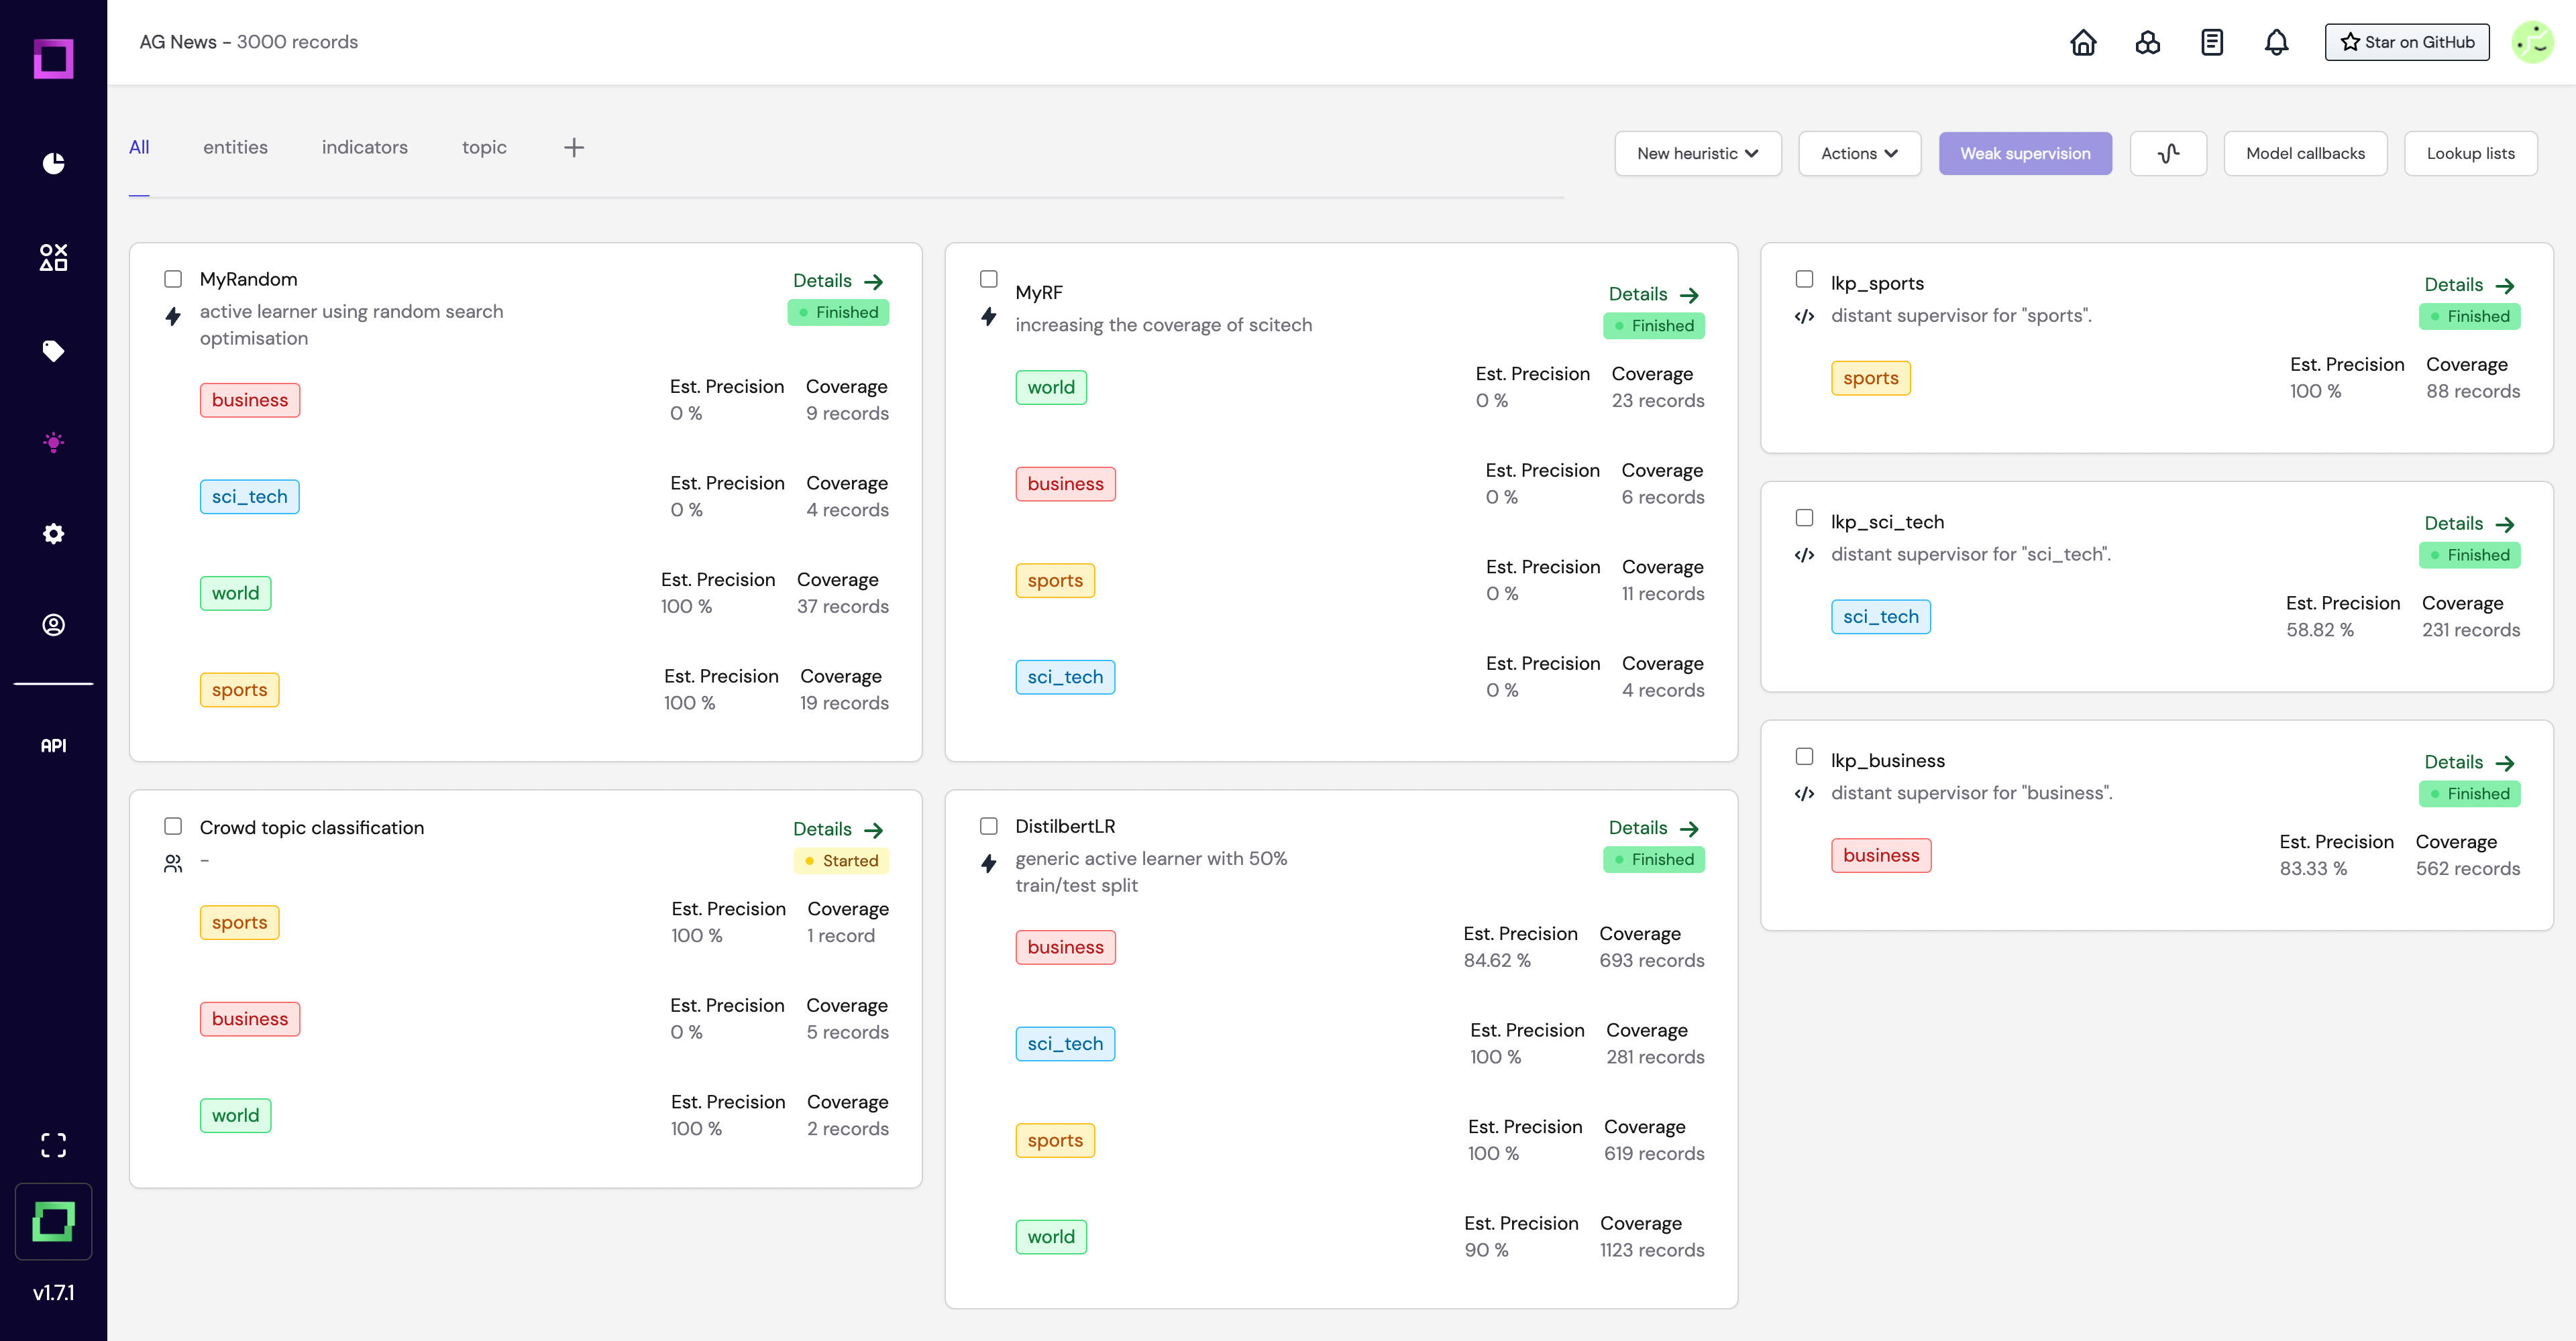Tick the lkp_sports checkbox
This screenshot has height=1341, width=2576.
[x=1805, y=279]
